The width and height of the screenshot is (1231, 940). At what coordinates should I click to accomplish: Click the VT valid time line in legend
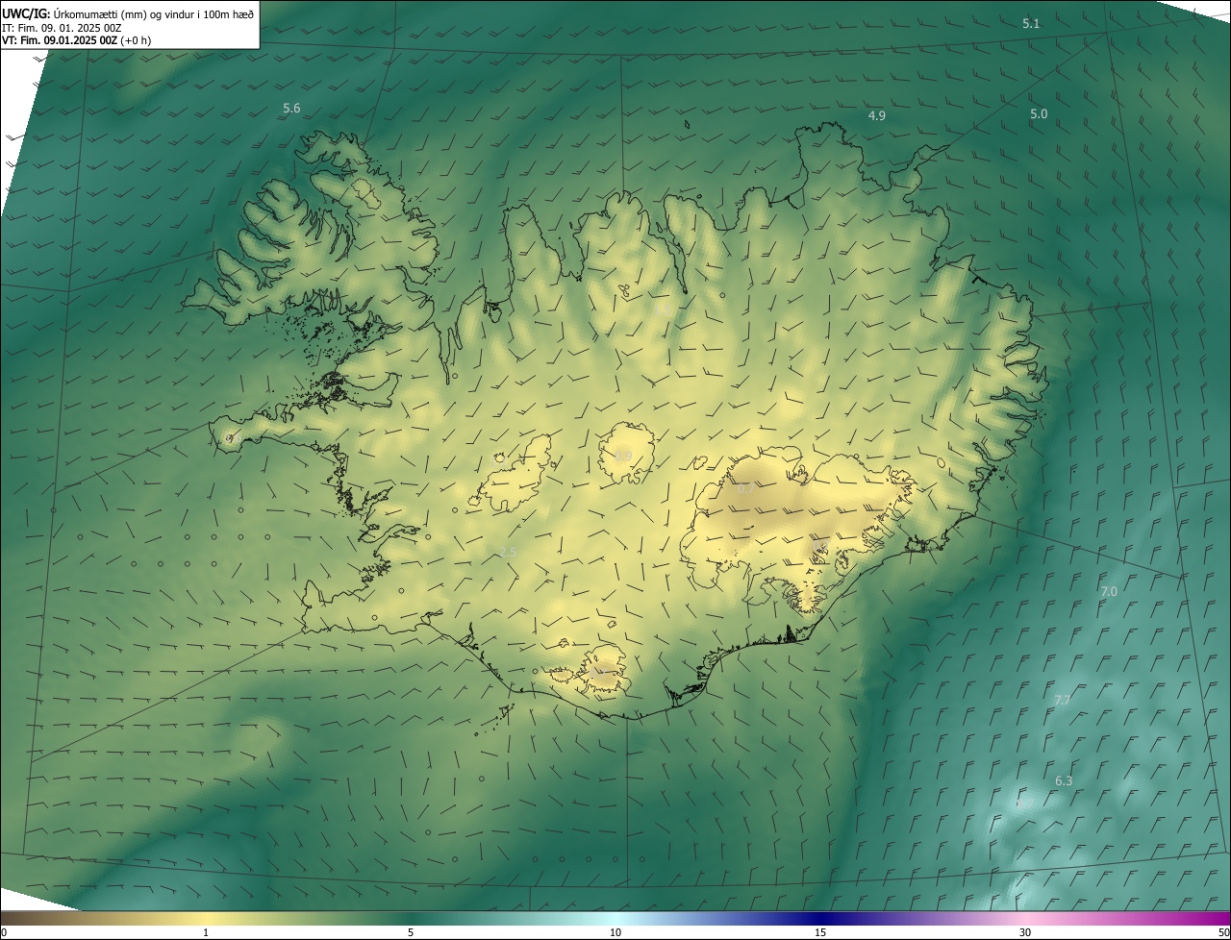point(76,40)
